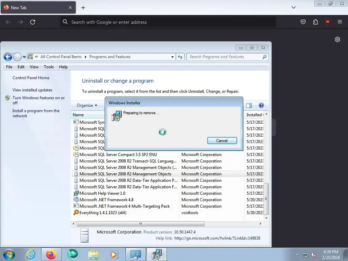Click the .NET Framework 4.8 program icon
The height and width of the screenshot is (261, 348).
pyautogui.click(x=76, y=199)
